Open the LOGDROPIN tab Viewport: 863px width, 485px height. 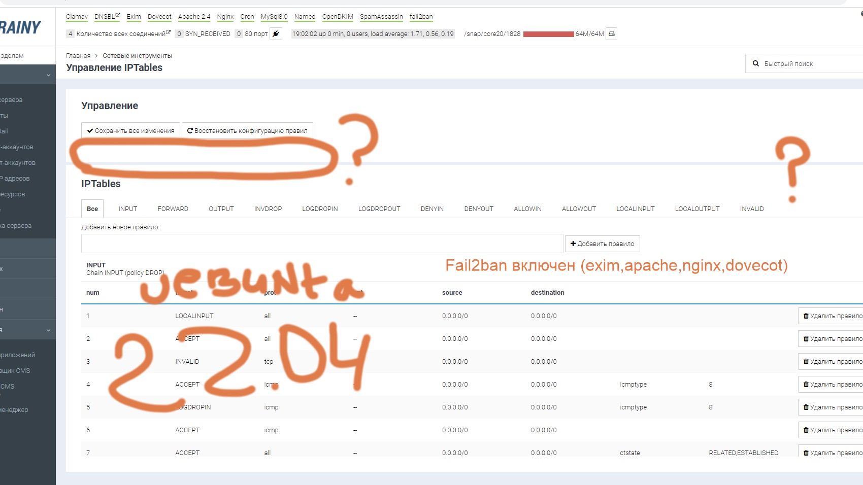(x=320, y=209)
